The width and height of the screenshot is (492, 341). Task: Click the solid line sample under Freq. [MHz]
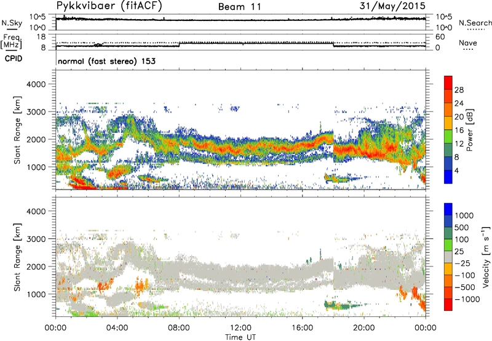click(12, 50)
